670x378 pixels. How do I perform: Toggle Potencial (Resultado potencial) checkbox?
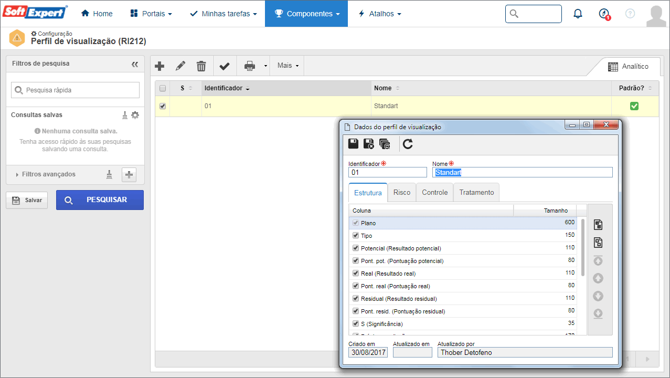[x=356, y=248]
